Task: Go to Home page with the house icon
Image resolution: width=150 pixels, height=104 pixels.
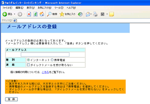Action: 42,14
